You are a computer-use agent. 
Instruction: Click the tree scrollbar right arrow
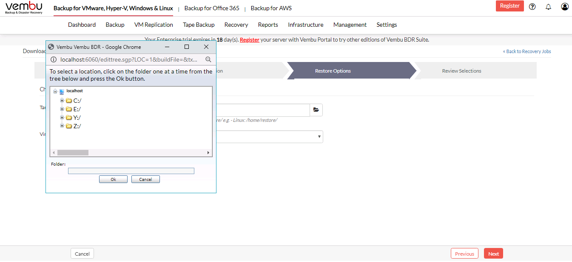[x=208, y=152]
